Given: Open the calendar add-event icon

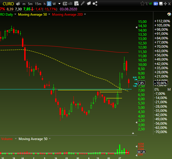Looking at the screenshot, I should [x=77, y=4].
